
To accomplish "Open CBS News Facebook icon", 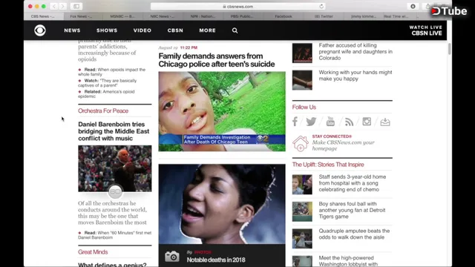I will tap(295, 122).
